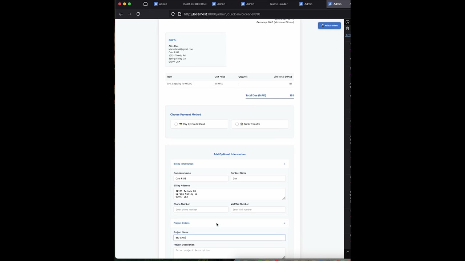Click the 181 MAD unit price cell
Viewport: 465px width, 261px height.
pos(219,84)
